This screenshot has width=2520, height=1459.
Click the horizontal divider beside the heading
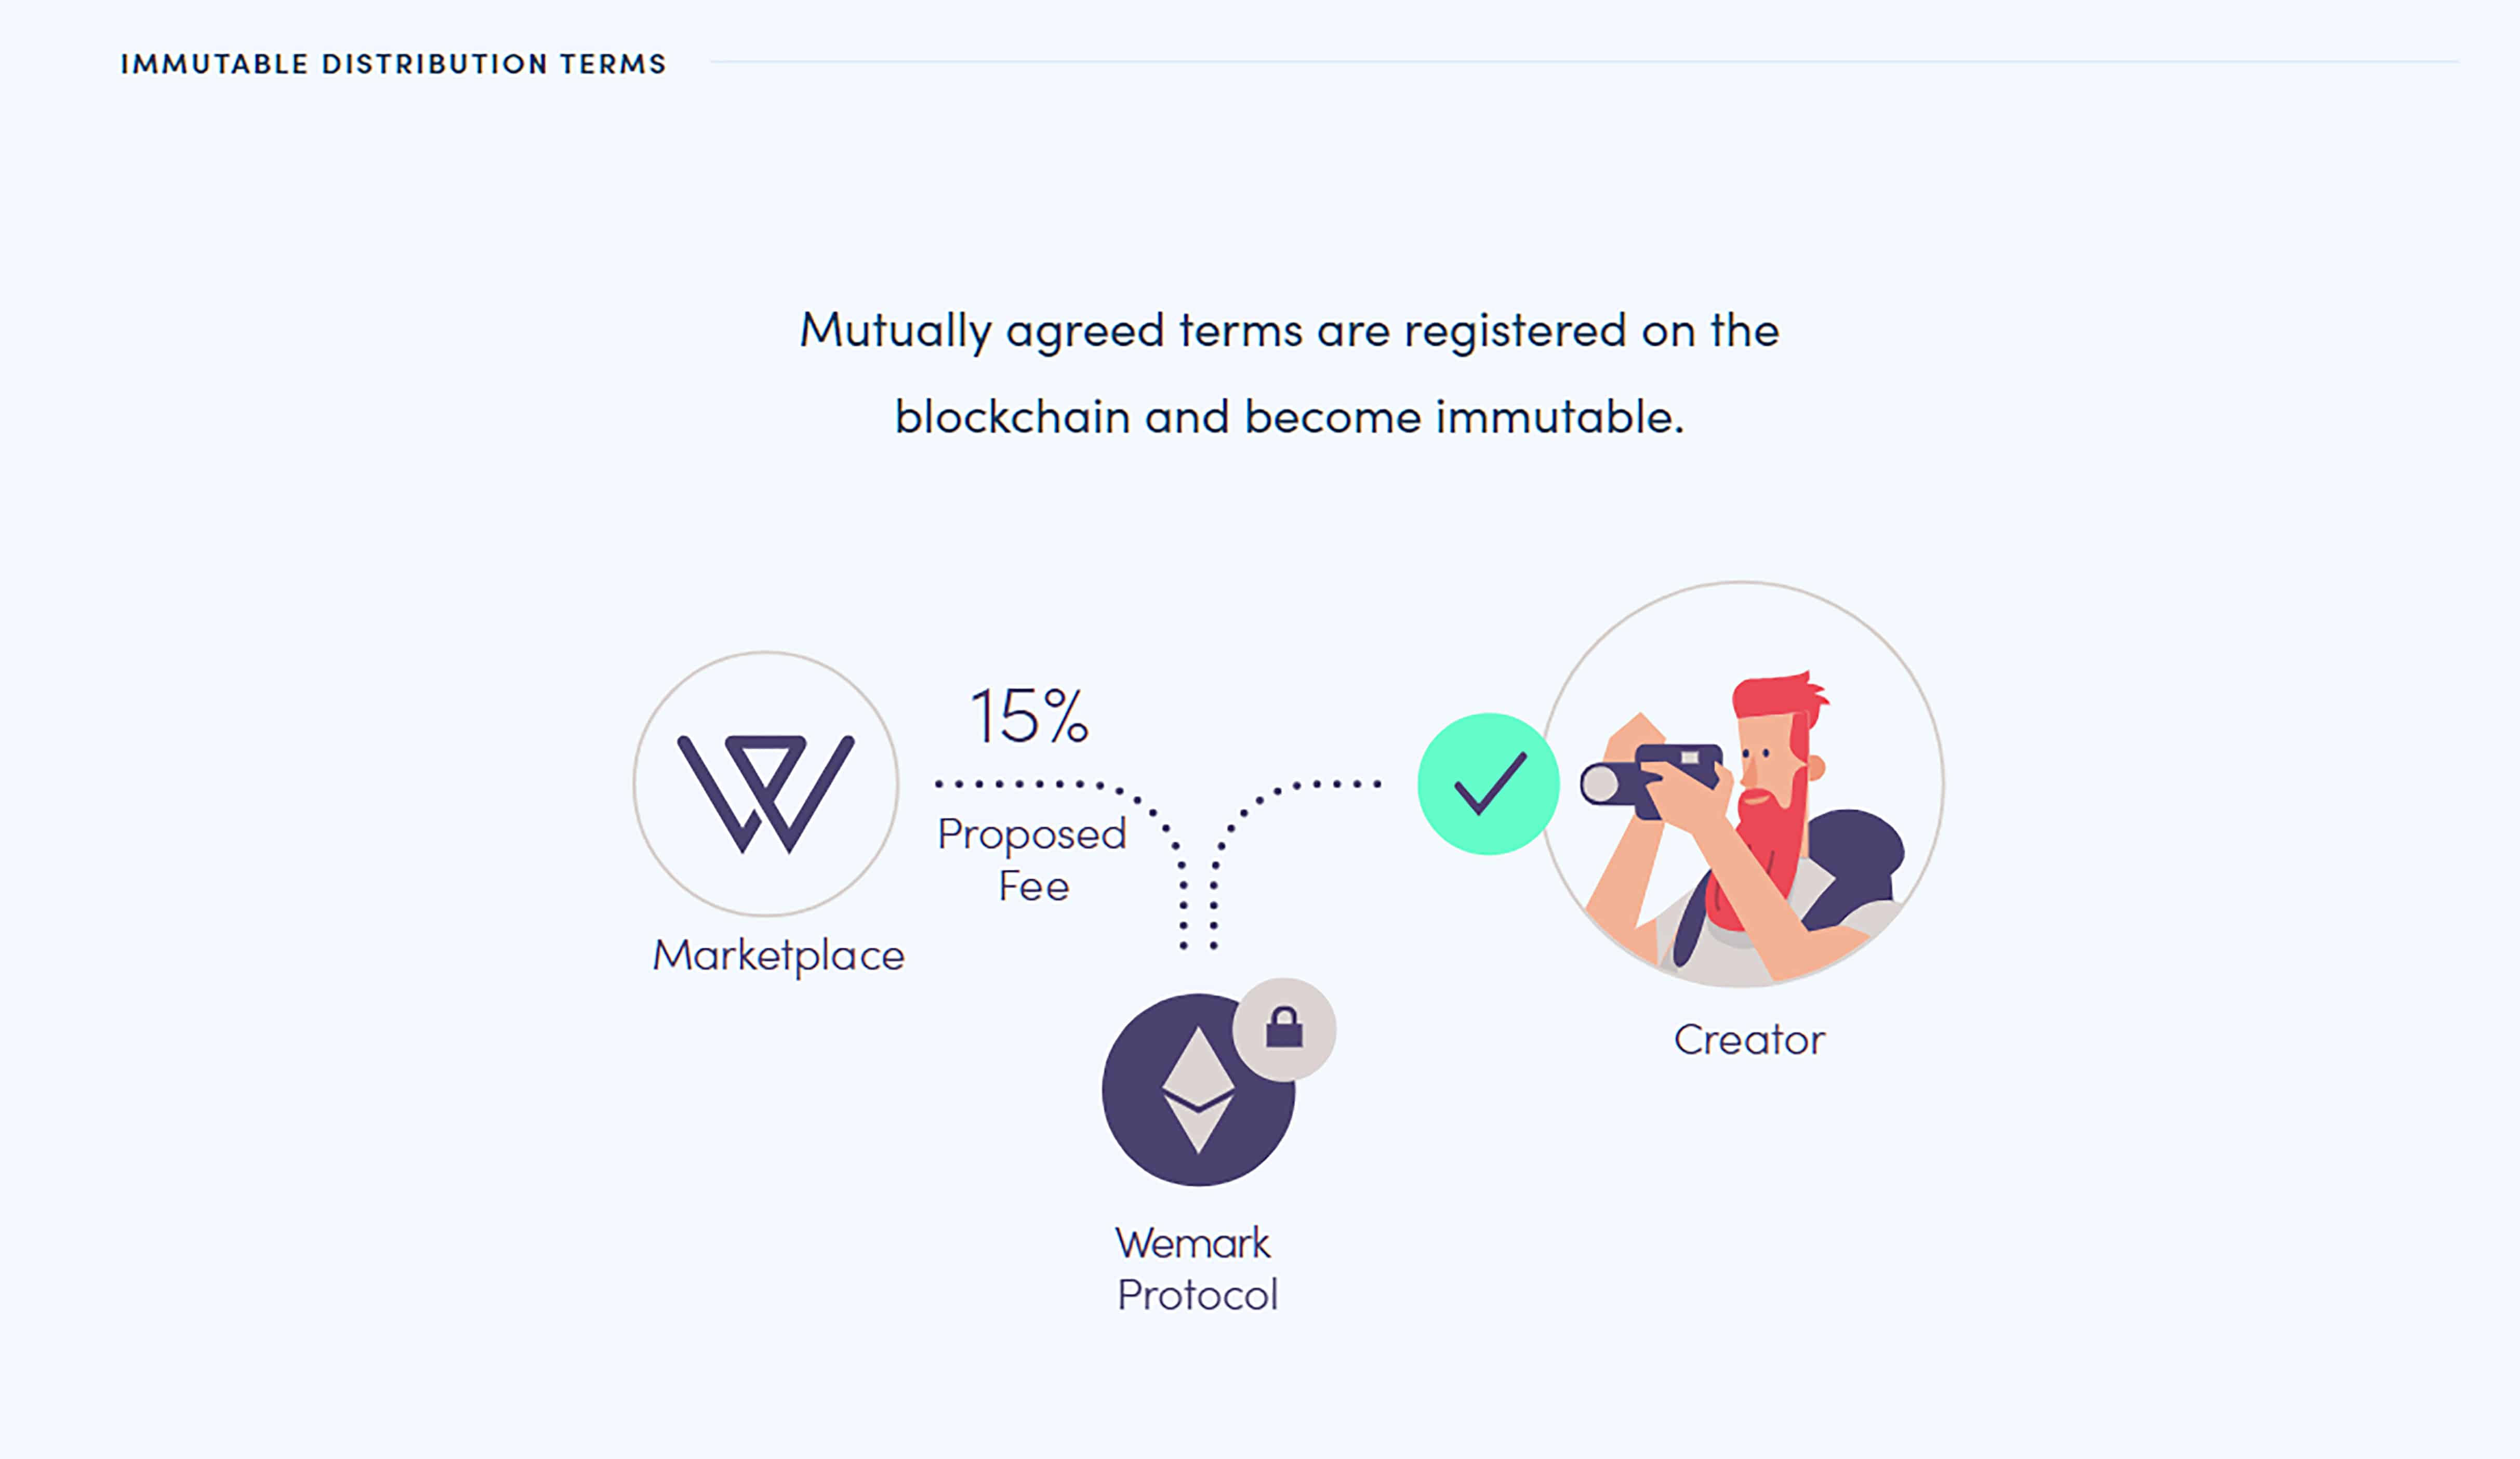1584,62
